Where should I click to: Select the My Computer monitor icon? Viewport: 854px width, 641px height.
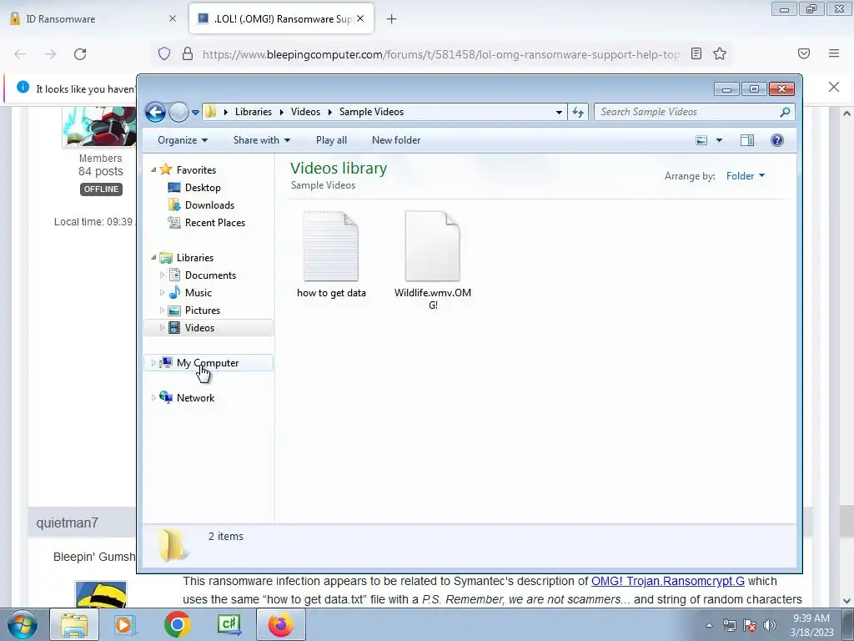click(x=166, y=362)
